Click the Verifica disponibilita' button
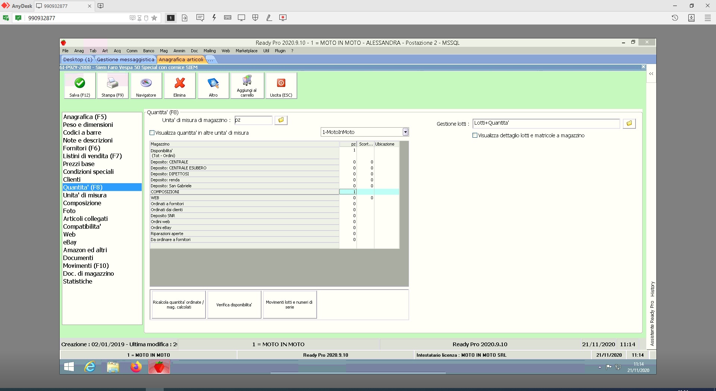The width and height of the screenshot is (716, 391). coord(234,304)
